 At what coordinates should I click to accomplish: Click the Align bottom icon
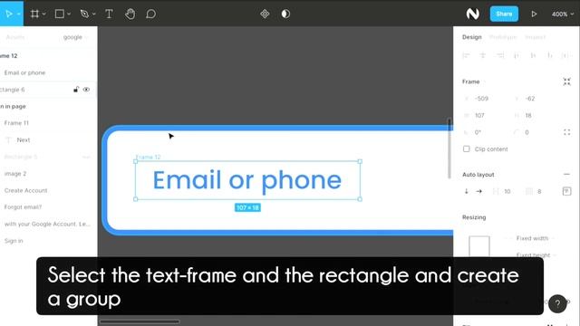550,55
